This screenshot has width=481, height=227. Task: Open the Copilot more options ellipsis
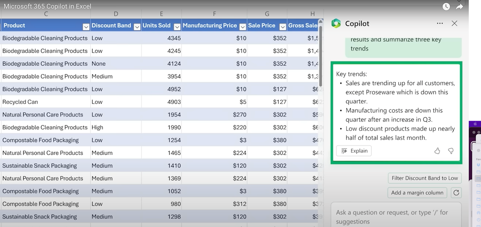click(x=440, y=23)
